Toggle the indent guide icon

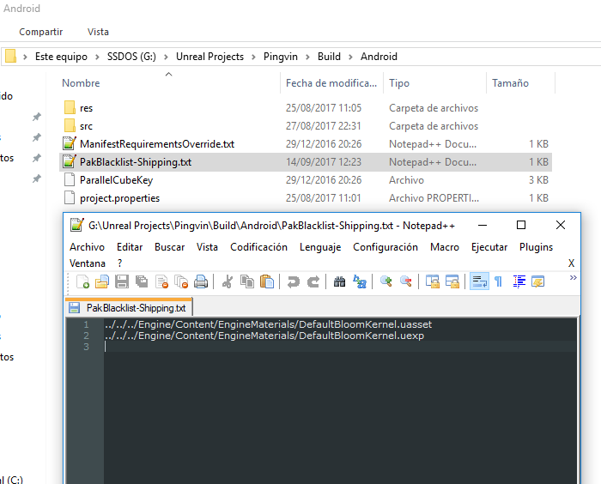coord(519,281)
